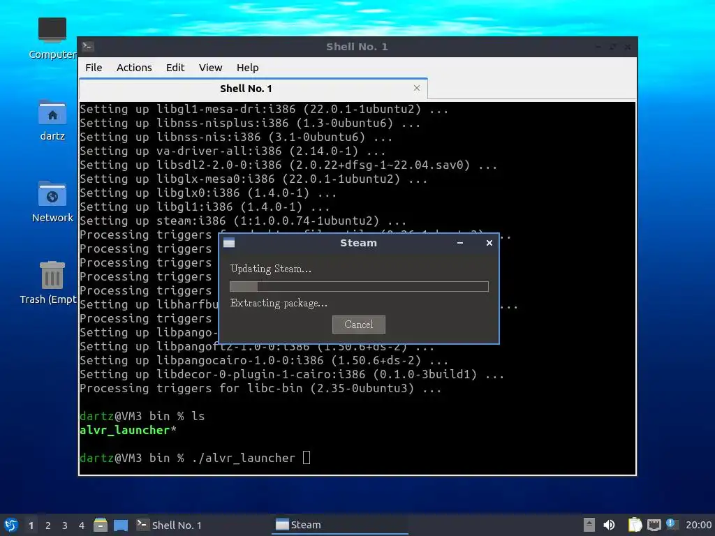Open the update notifier tray icon
The image size is (715, 536).
671,524
